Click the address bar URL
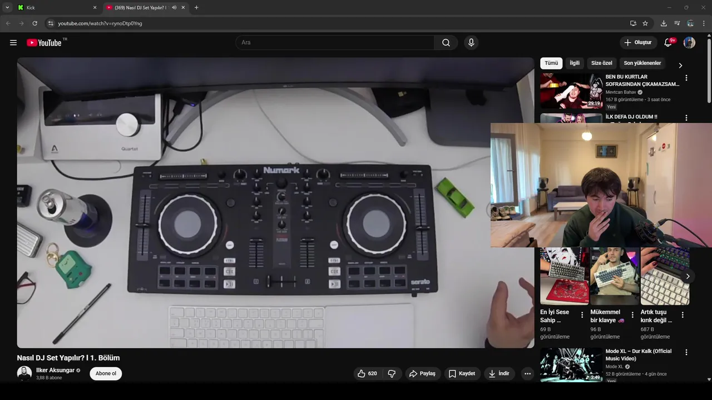The width and height of the screenshot is (712, 400). coord(100,23)
